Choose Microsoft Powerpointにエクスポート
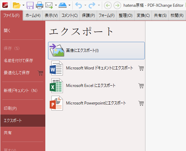Viewport: 186px width, 151px height. point(96,103)
